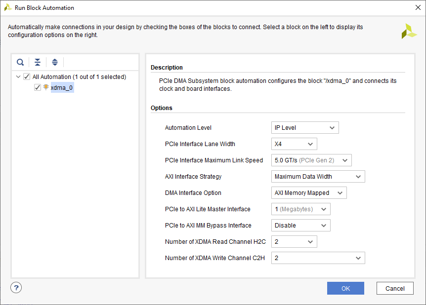Uncheck the xdma_0 checkbox
This screenshot has height=305, width=426.
pyautogui.click(x=38, y=87)
